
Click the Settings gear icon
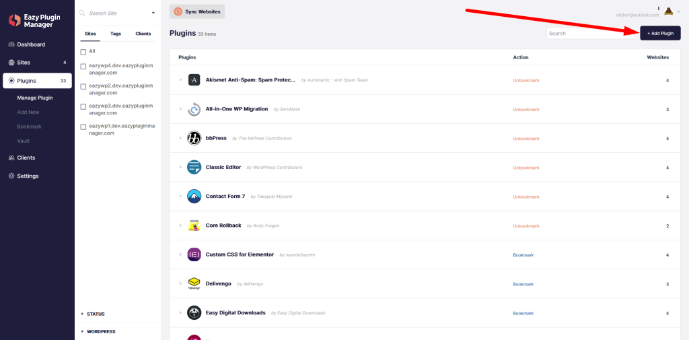(11, 176)
